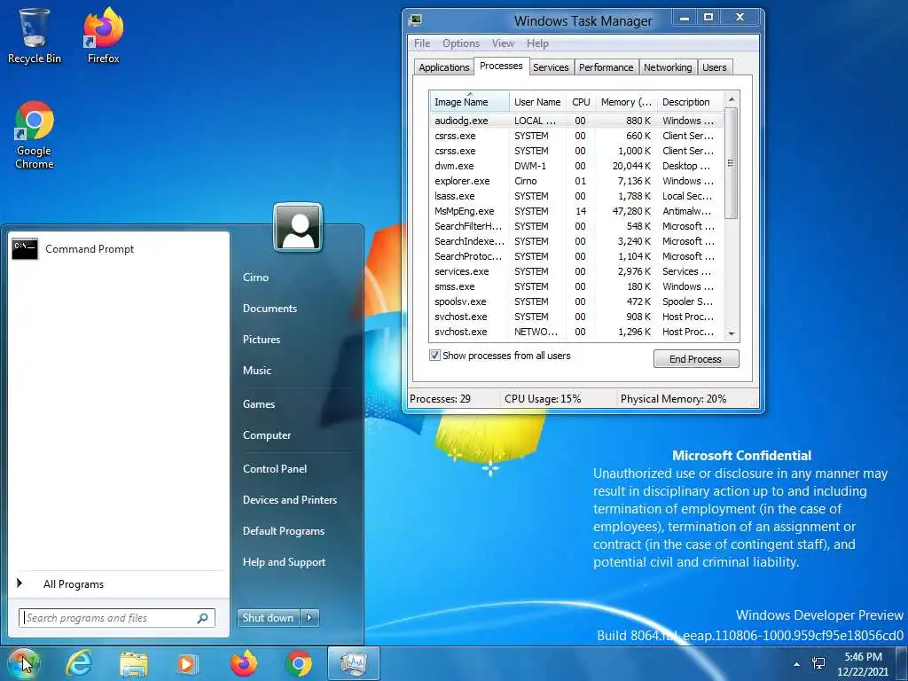Sort processes by CPU column

[581, 102]
